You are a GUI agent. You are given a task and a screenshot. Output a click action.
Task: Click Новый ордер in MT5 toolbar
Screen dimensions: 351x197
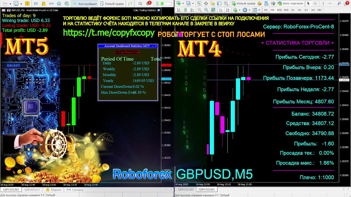pos(112,4)
